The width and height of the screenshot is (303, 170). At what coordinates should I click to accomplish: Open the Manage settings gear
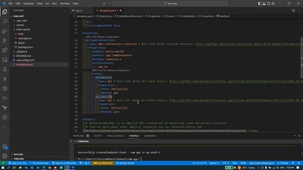click(x=5, y=156)
